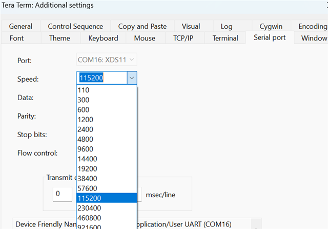Open the disabled Port COM16 dropdown
This screenshot has height=229, width=328.
[107, 60]
